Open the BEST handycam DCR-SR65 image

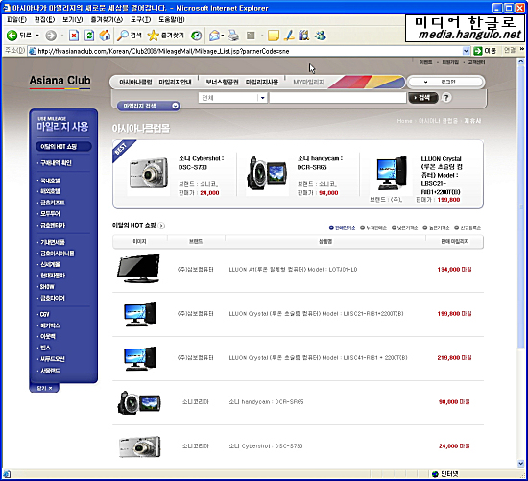(268, 174)
